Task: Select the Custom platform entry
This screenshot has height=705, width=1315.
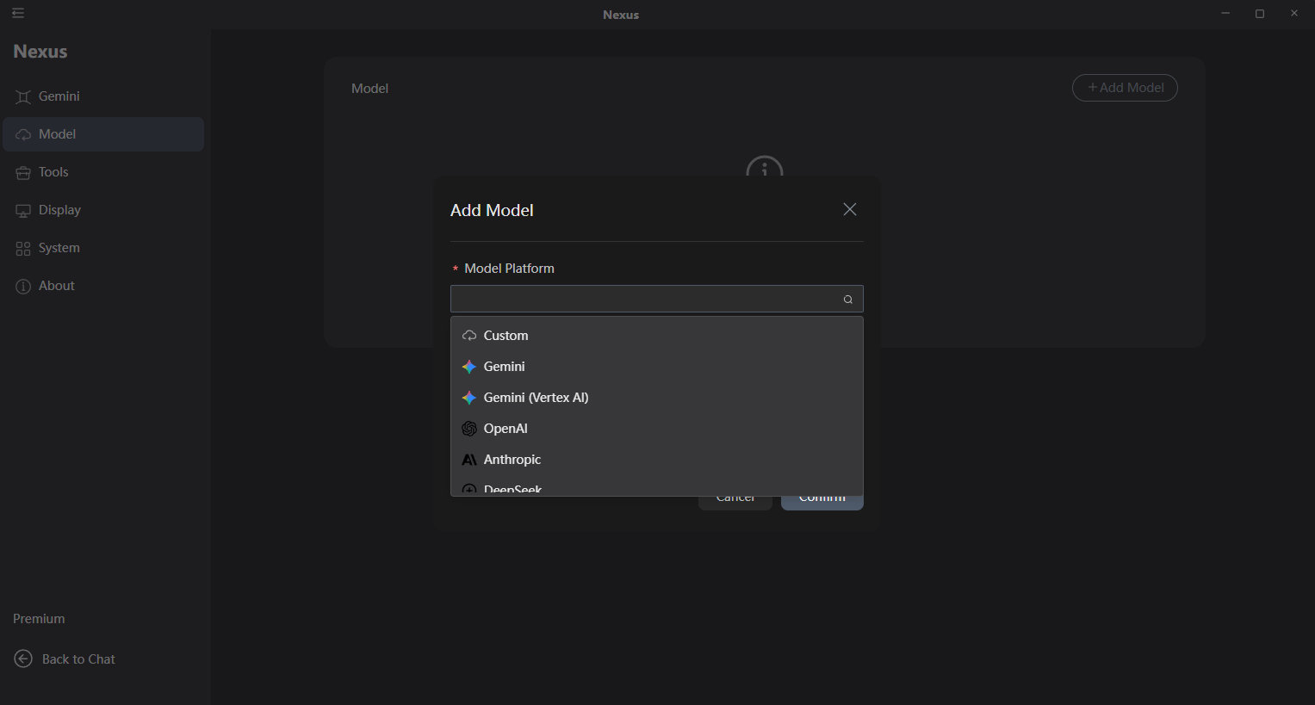Action: tap(506, 335)
